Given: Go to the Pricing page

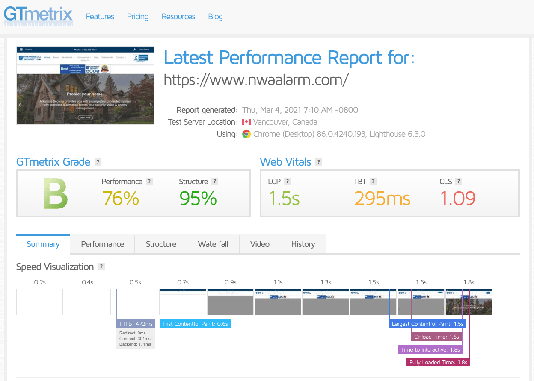Looking at the screenshot, I should pyautogui.click(x=138, y=17).
